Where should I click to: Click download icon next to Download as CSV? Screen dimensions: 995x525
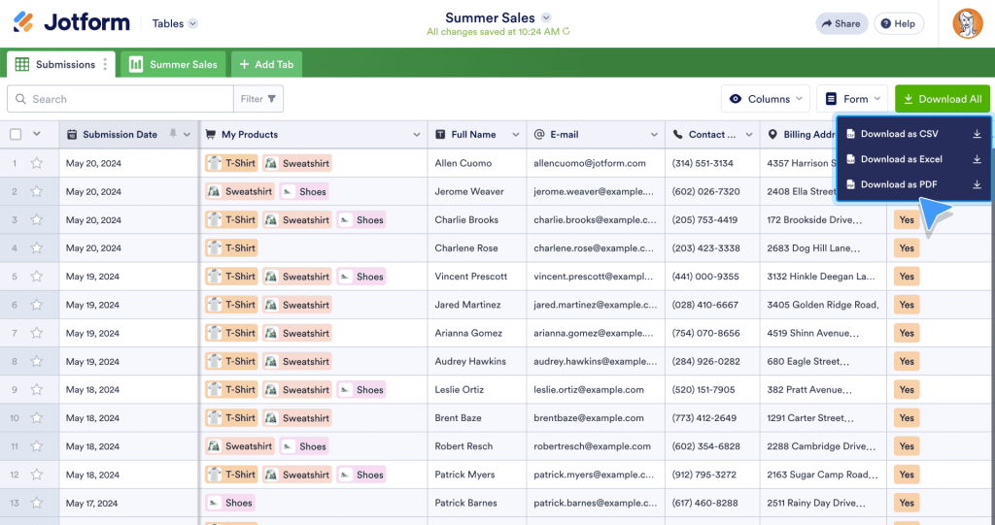click(977, 134)
